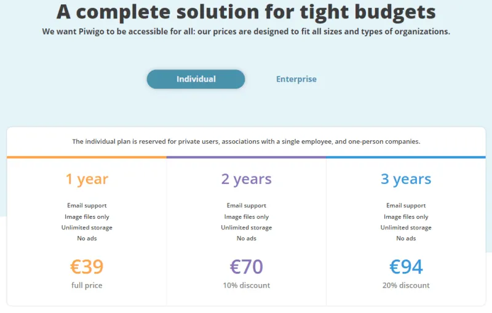The height and width of the screenshot is (313, 492).
Task: Click the "A complete solution for tight budgets" headline
Action: point(246,12)
